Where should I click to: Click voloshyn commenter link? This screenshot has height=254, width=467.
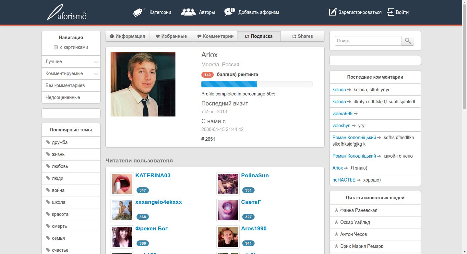point(341,126)
